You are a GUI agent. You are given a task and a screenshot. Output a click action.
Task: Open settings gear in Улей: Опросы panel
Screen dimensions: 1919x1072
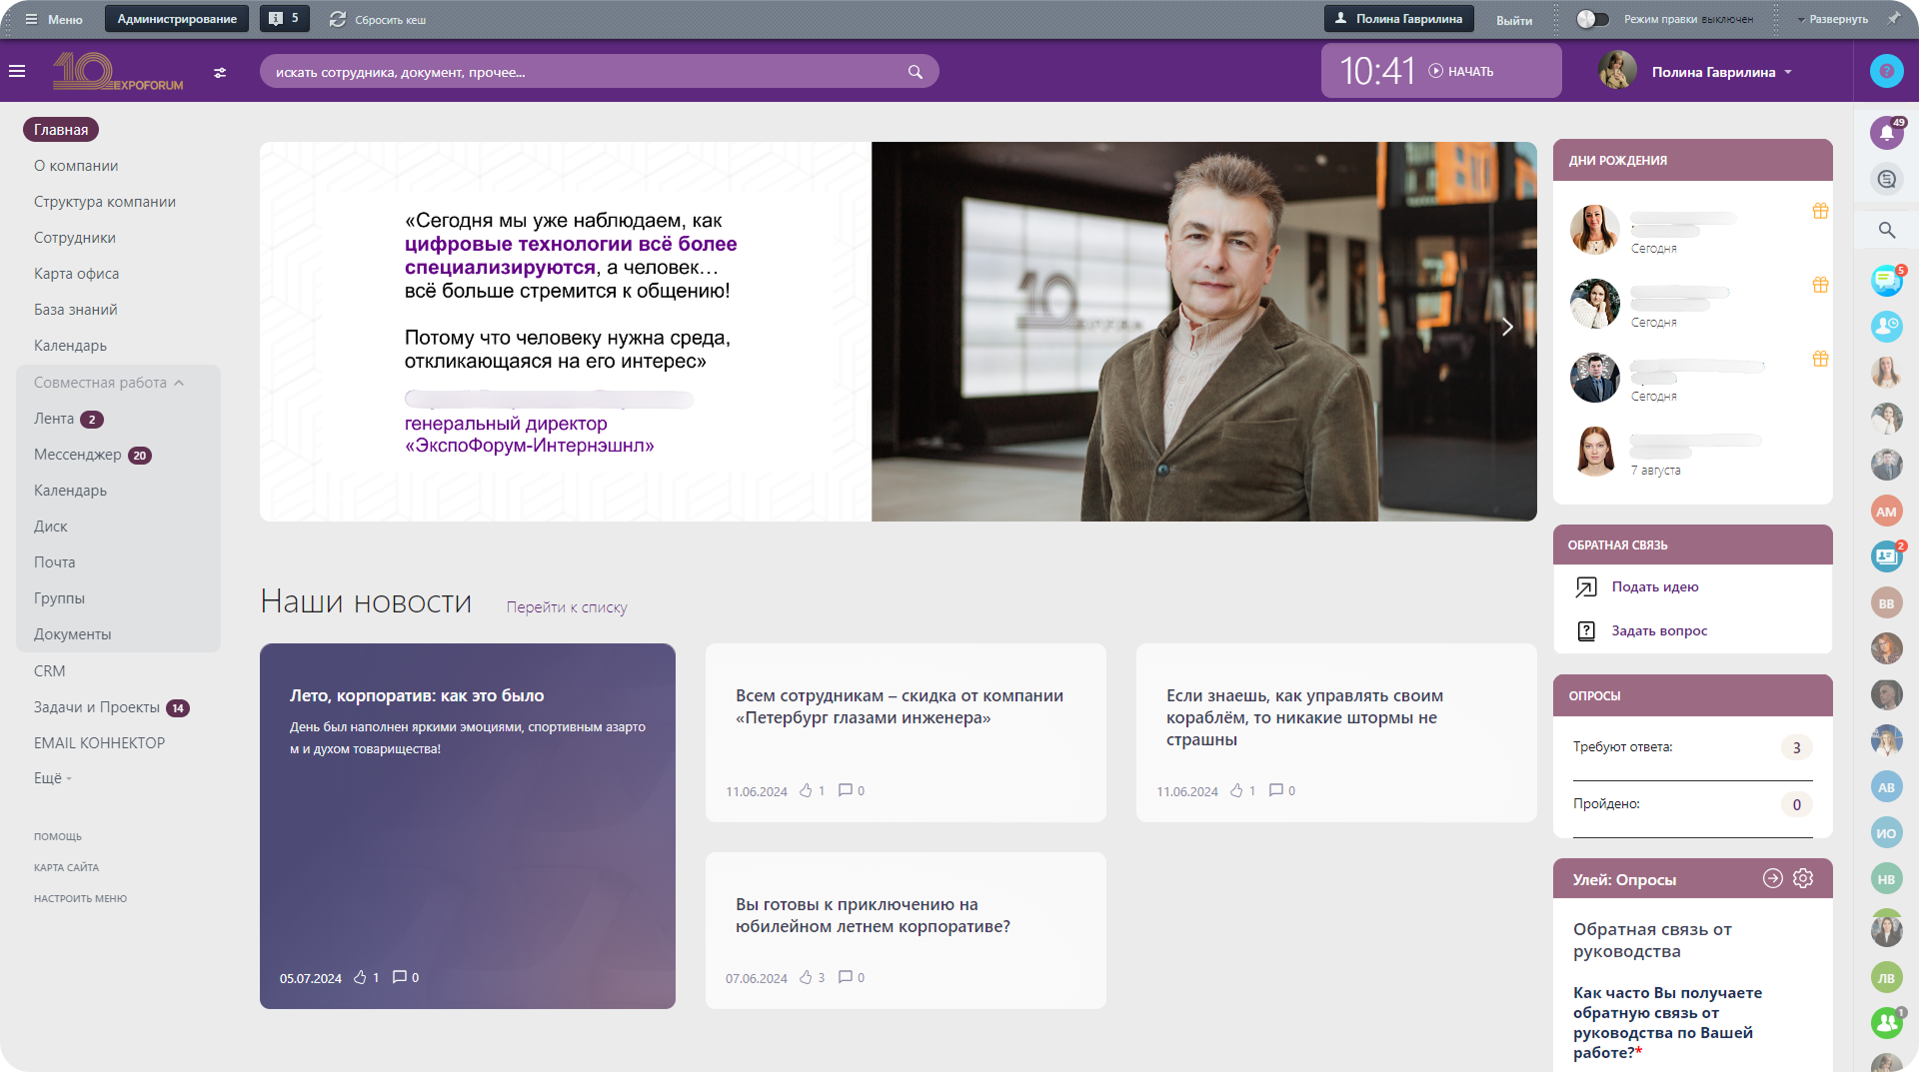1803,878
